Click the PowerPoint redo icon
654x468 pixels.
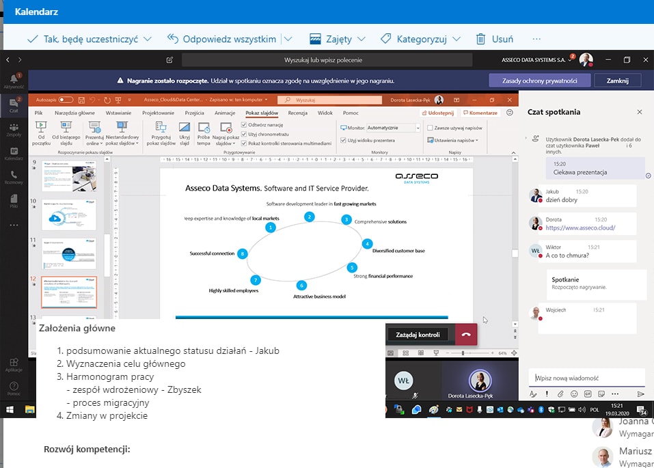tap(107, 100)
